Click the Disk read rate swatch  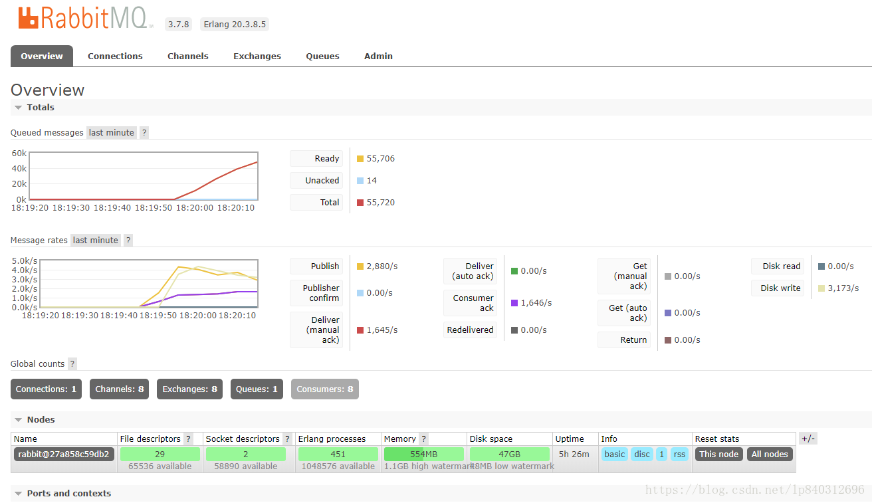(821, 266)
